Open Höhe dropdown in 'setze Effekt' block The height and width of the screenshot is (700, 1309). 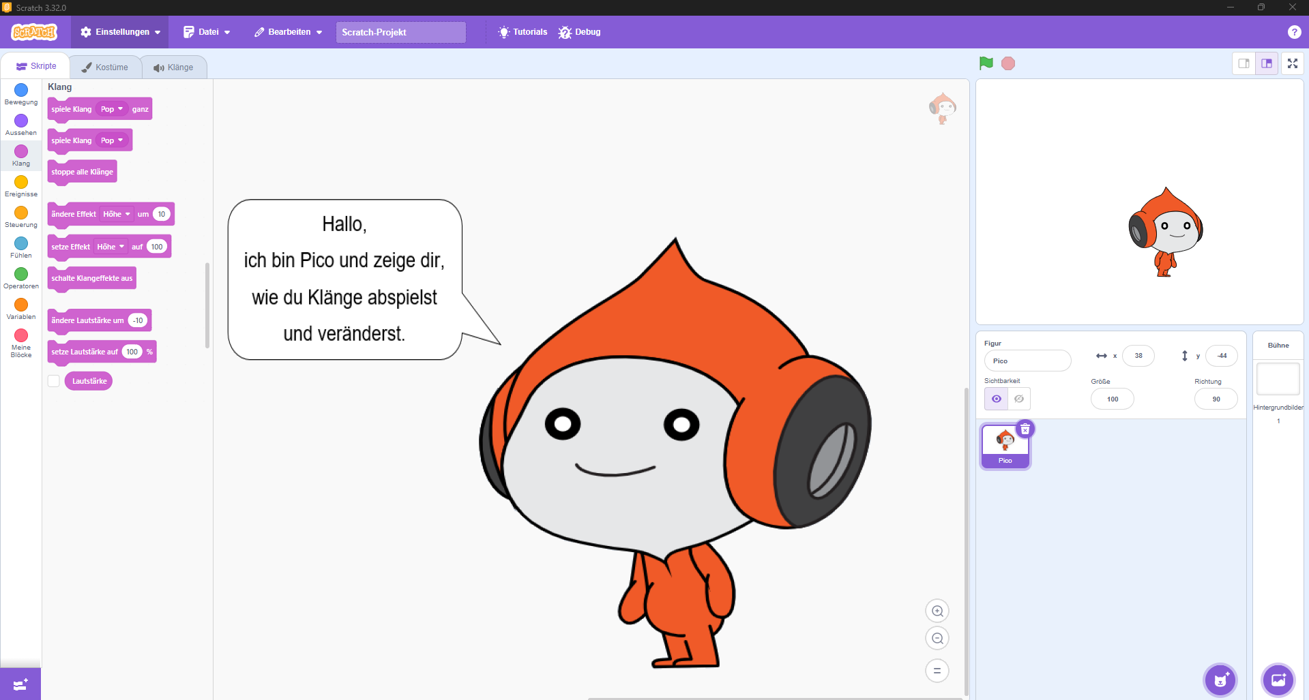coord(111,247)
